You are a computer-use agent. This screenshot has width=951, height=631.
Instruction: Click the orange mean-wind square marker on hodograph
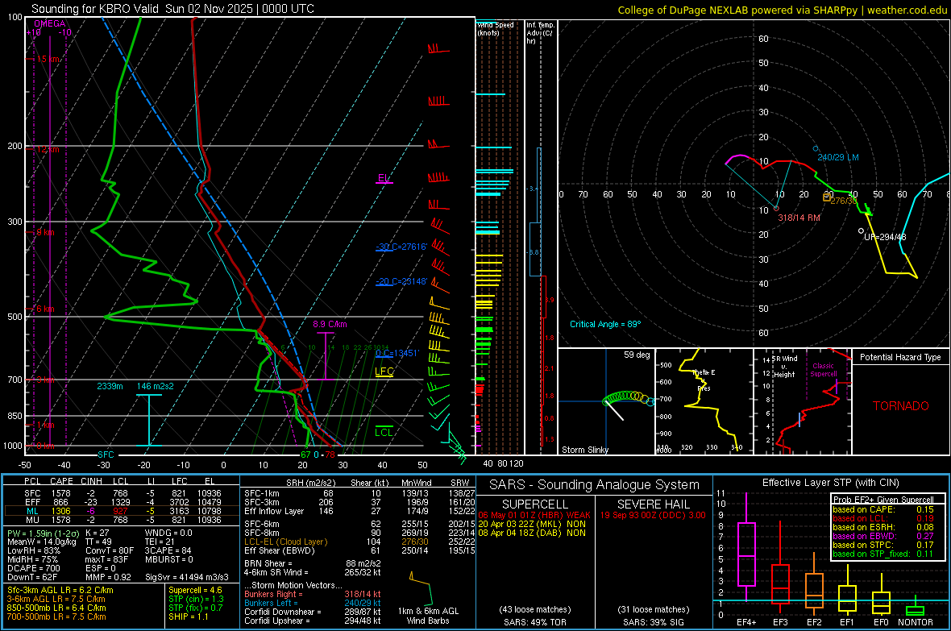pos(827,197)
